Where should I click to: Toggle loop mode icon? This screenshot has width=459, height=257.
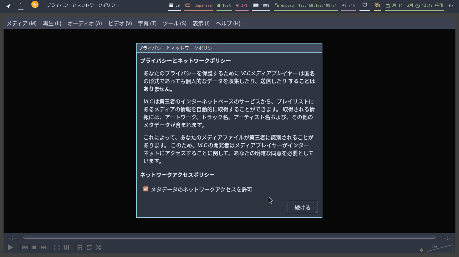tap(89, 247)
